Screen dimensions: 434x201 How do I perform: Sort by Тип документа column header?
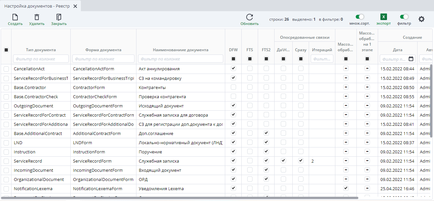click(x=41, y=50)
